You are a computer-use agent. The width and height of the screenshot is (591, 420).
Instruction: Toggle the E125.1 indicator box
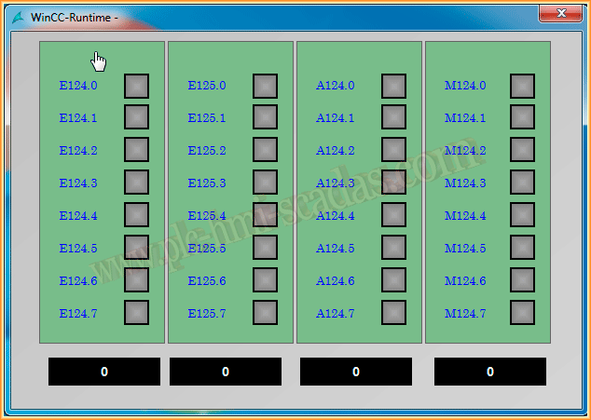[x=265, y=117]
